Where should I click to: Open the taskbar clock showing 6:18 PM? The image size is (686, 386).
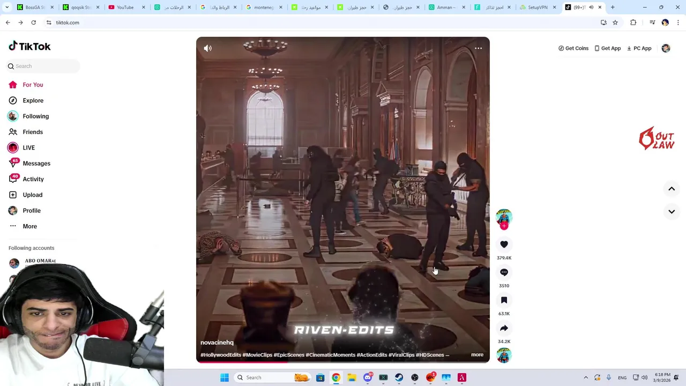pos(662,377)
